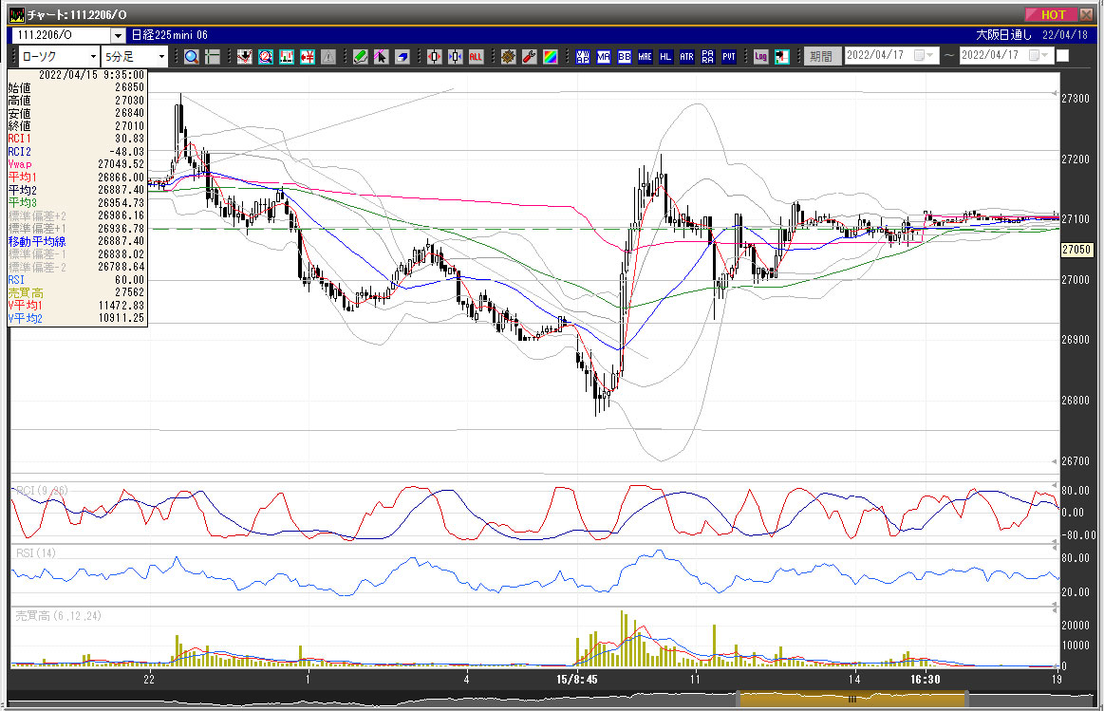Viewport: 1104px width, 711px height.
Task: Click the grayed warning triangle icon
Action: click(328, 57)
